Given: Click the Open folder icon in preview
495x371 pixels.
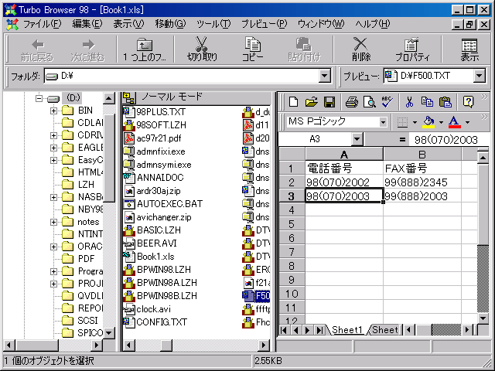Looking at the screenshot, I should pos(312,102).
